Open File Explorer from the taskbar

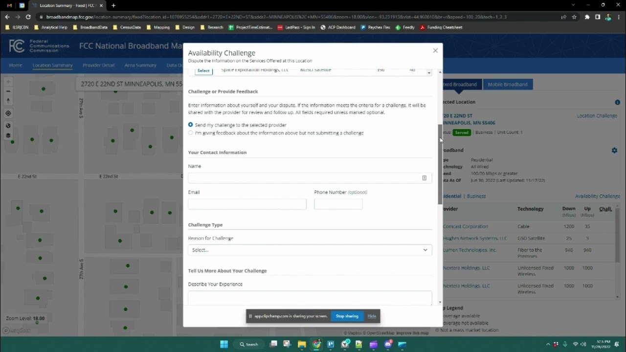pos(302,344)
